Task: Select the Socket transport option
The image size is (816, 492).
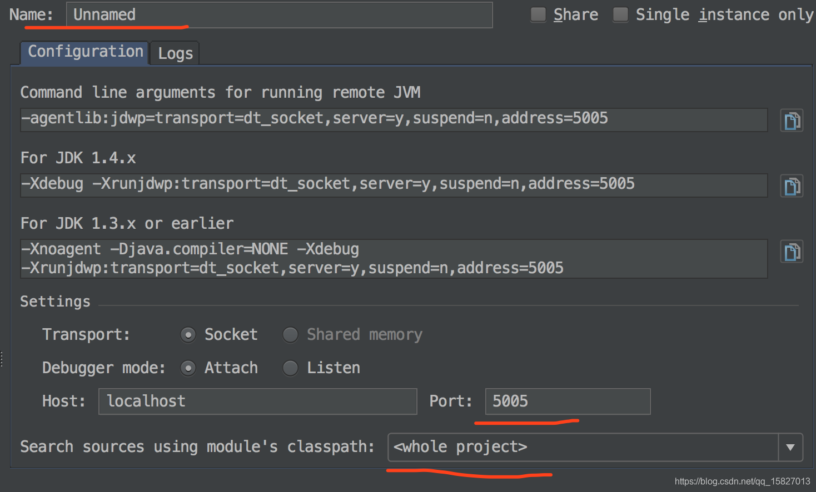Action: click(188, 335)
